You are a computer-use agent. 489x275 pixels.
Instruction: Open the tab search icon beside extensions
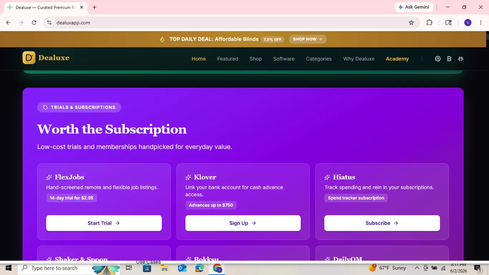coord(449,23)
